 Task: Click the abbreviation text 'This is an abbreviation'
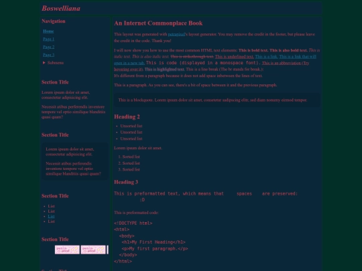(x=282, y=63)
